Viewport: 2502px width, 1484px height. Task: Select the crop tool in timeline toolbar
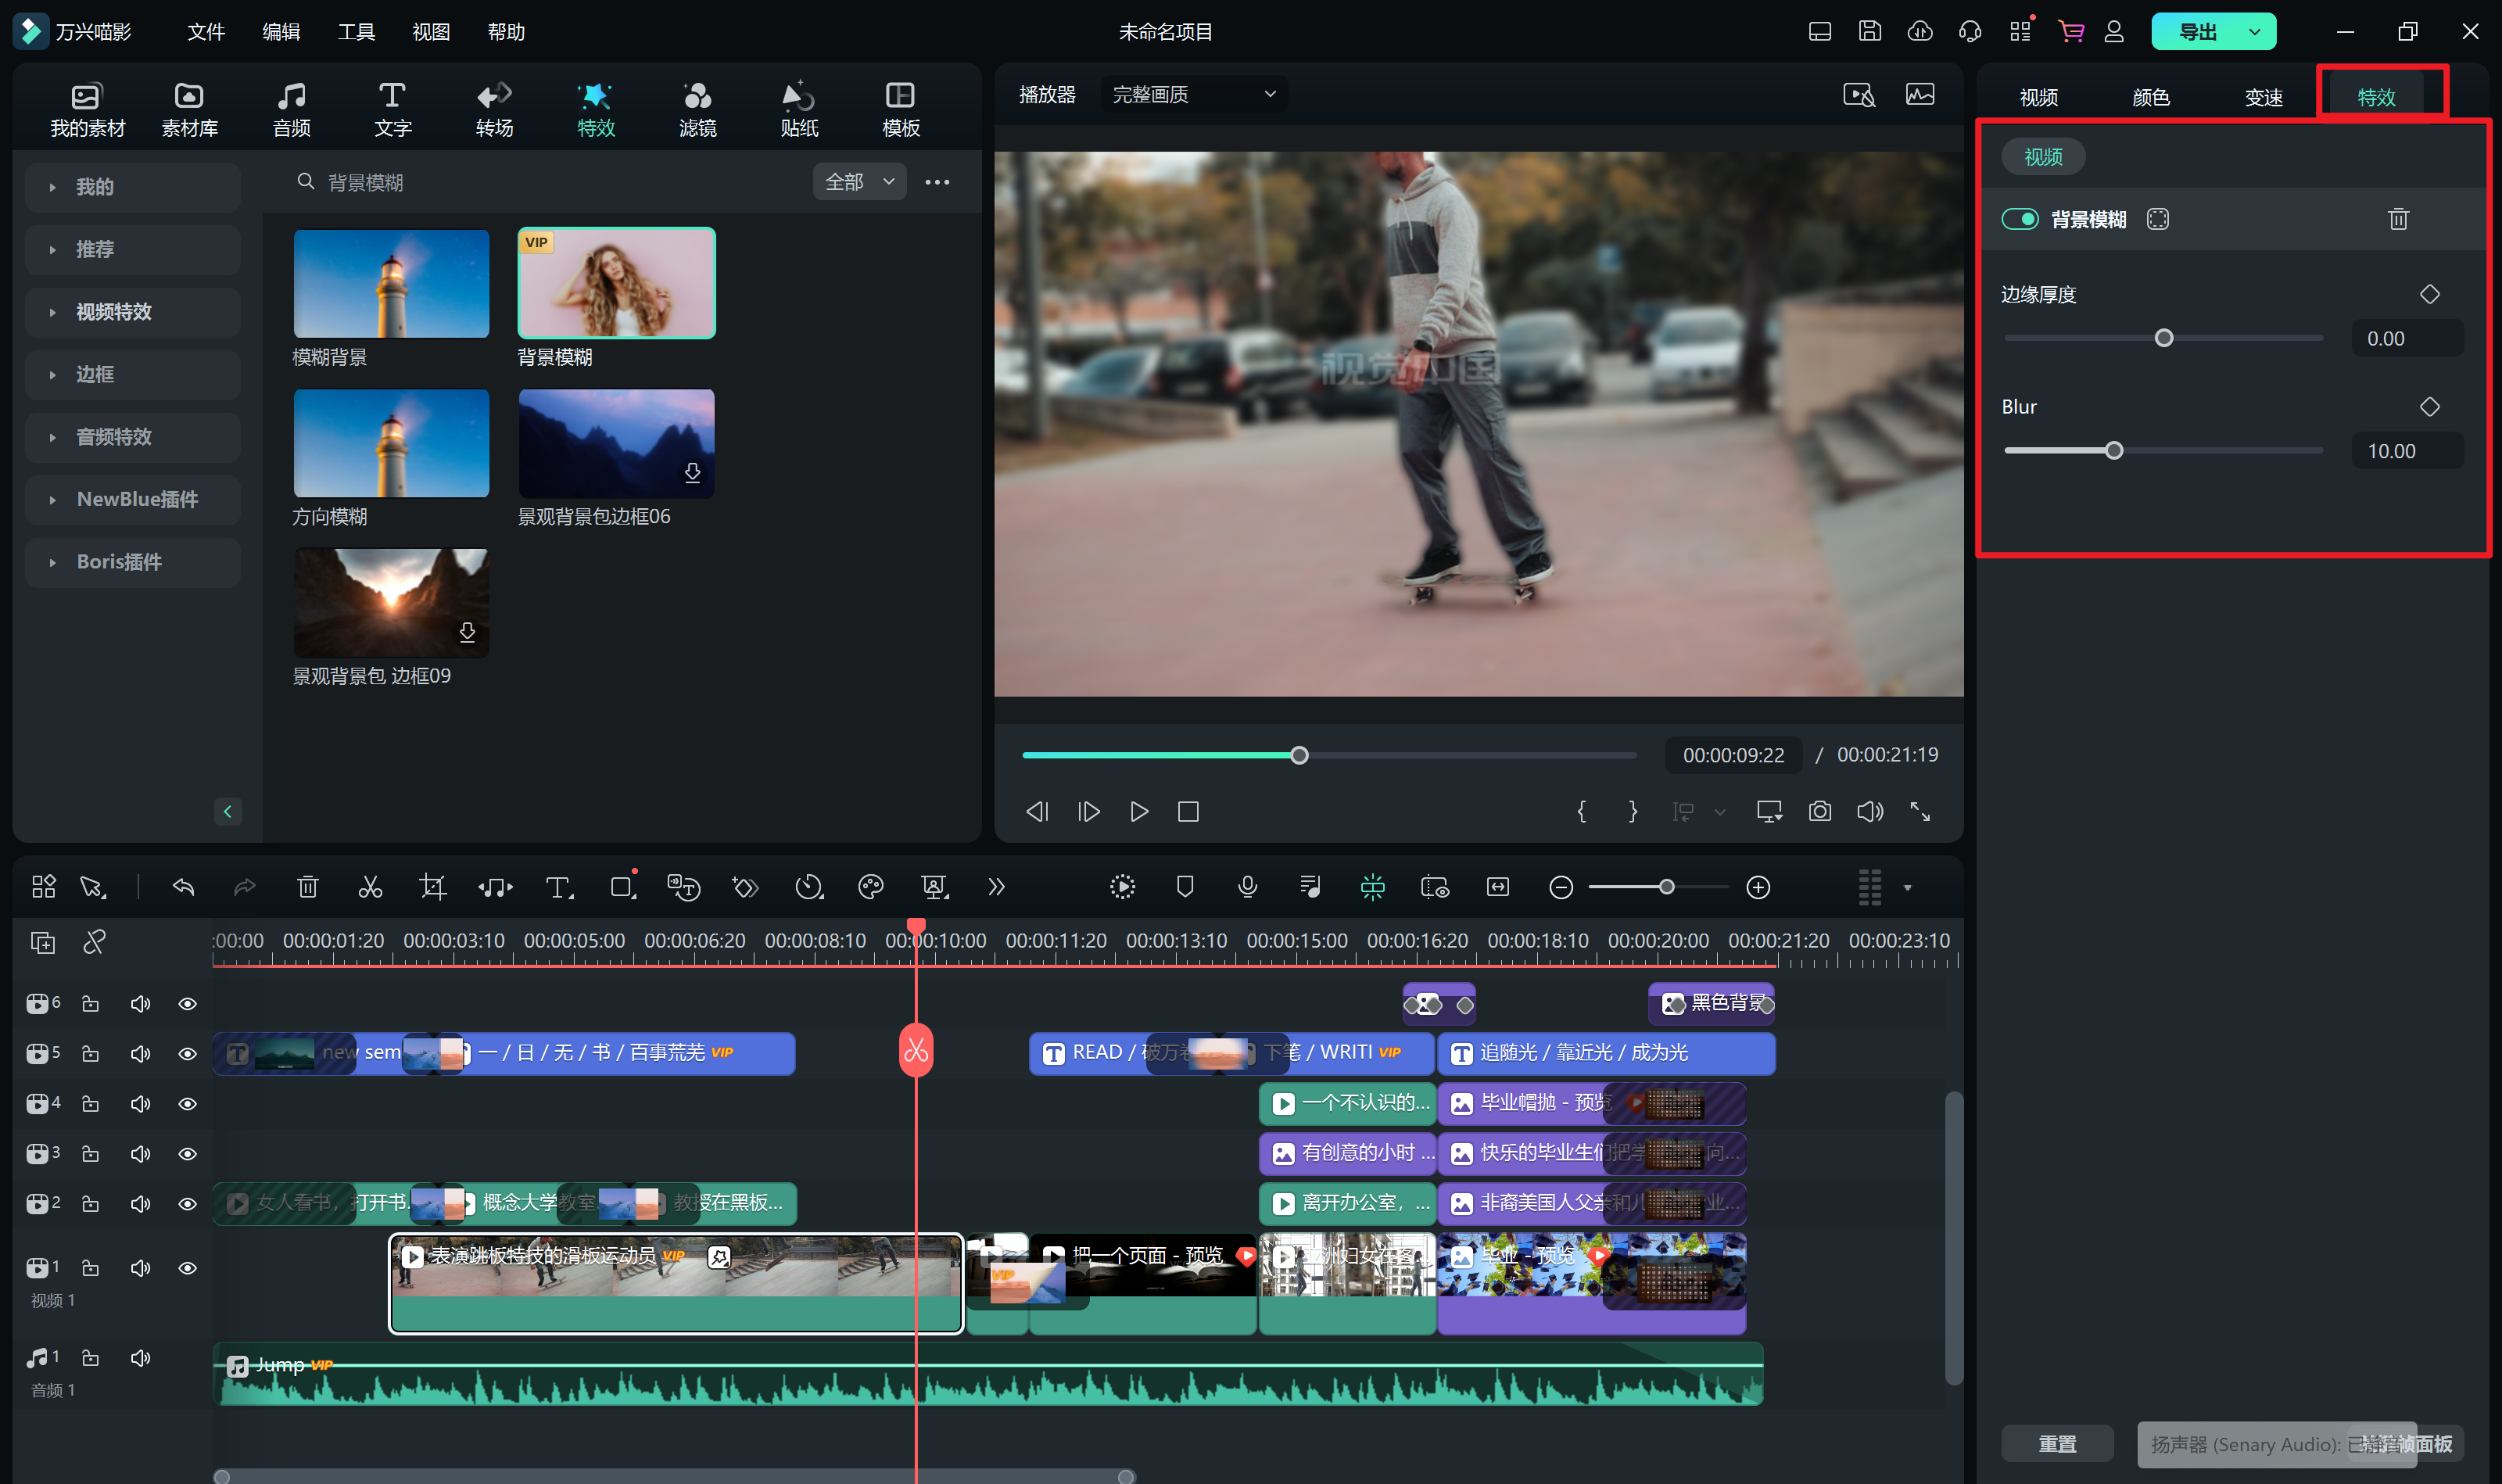(x=432, y=887)
